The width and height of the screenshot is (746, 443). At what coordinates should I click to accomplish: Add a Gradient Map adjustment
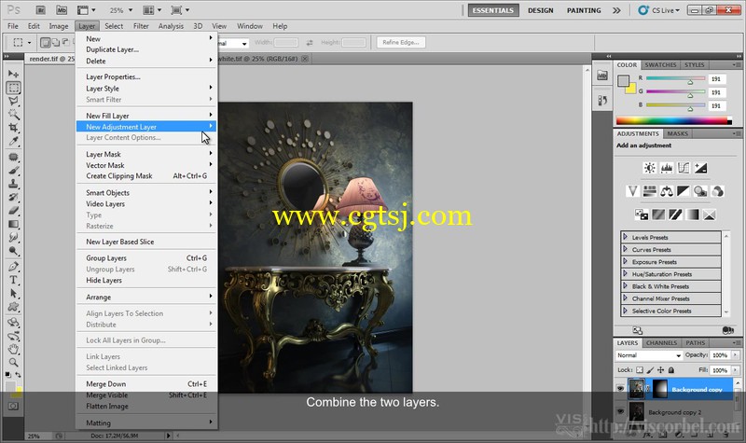[692, 215]
